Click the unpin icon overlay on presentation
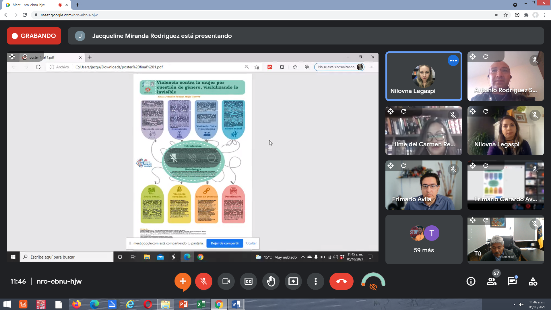The image size is (551, 310). click(x=174, y=158)
